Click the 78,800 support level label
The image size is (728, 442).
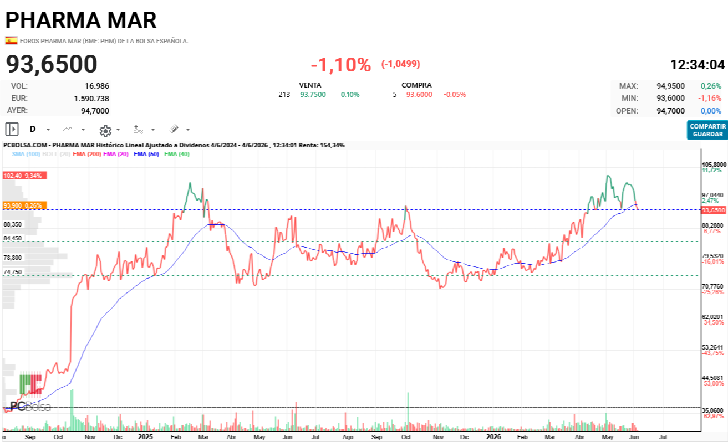coord(12,258)
